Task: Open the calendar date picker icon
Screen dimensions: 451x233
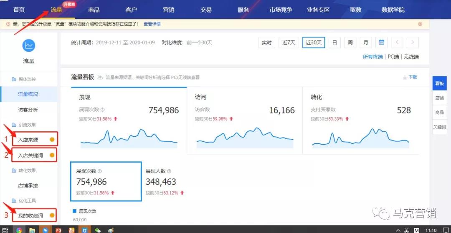Action: point(381,43)
